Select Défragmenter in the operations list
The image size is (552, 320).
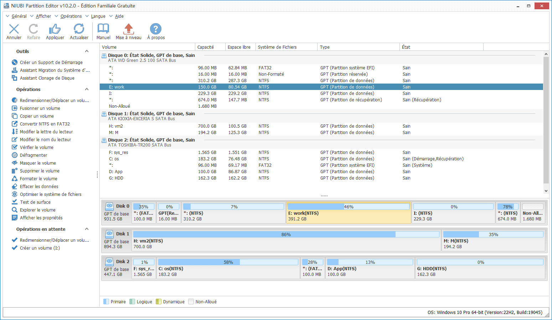[x=33, y=155]
